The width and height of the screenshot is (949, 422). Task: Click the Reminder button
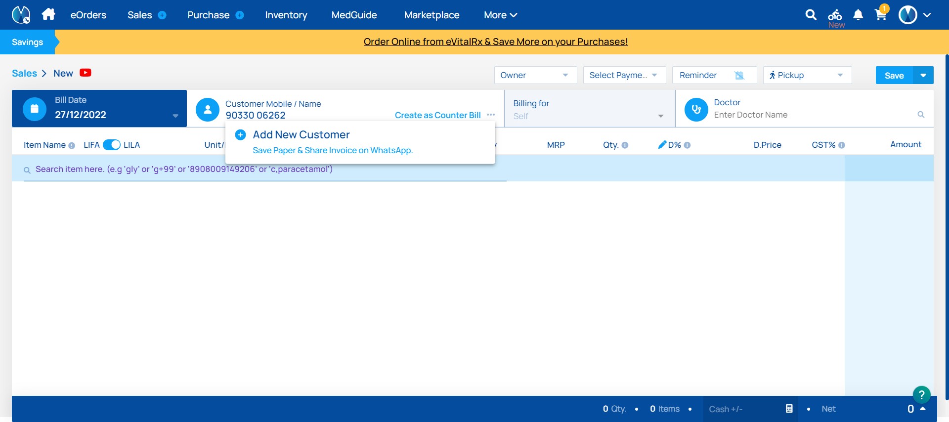click(x=714, y=75)
